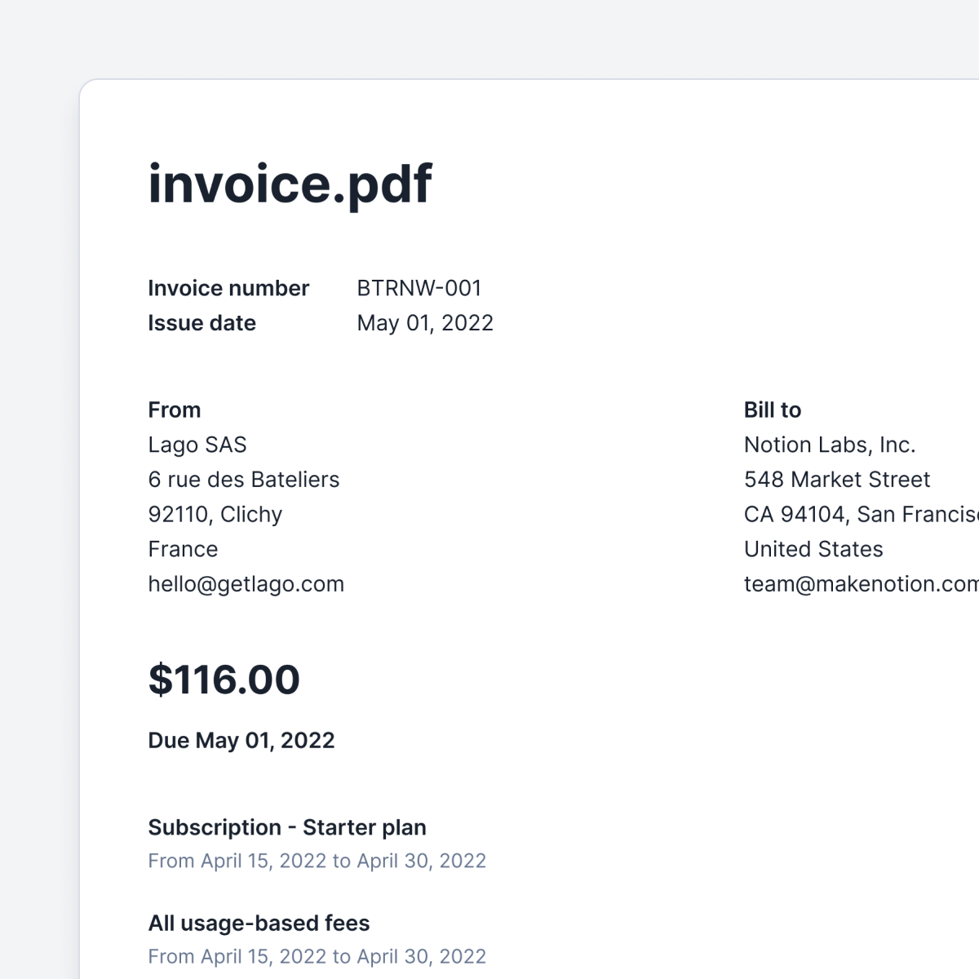Click the issue date May 01, 2022
Image resolution: width=979 pixels, height=979 pixels.
coord(425,323)
